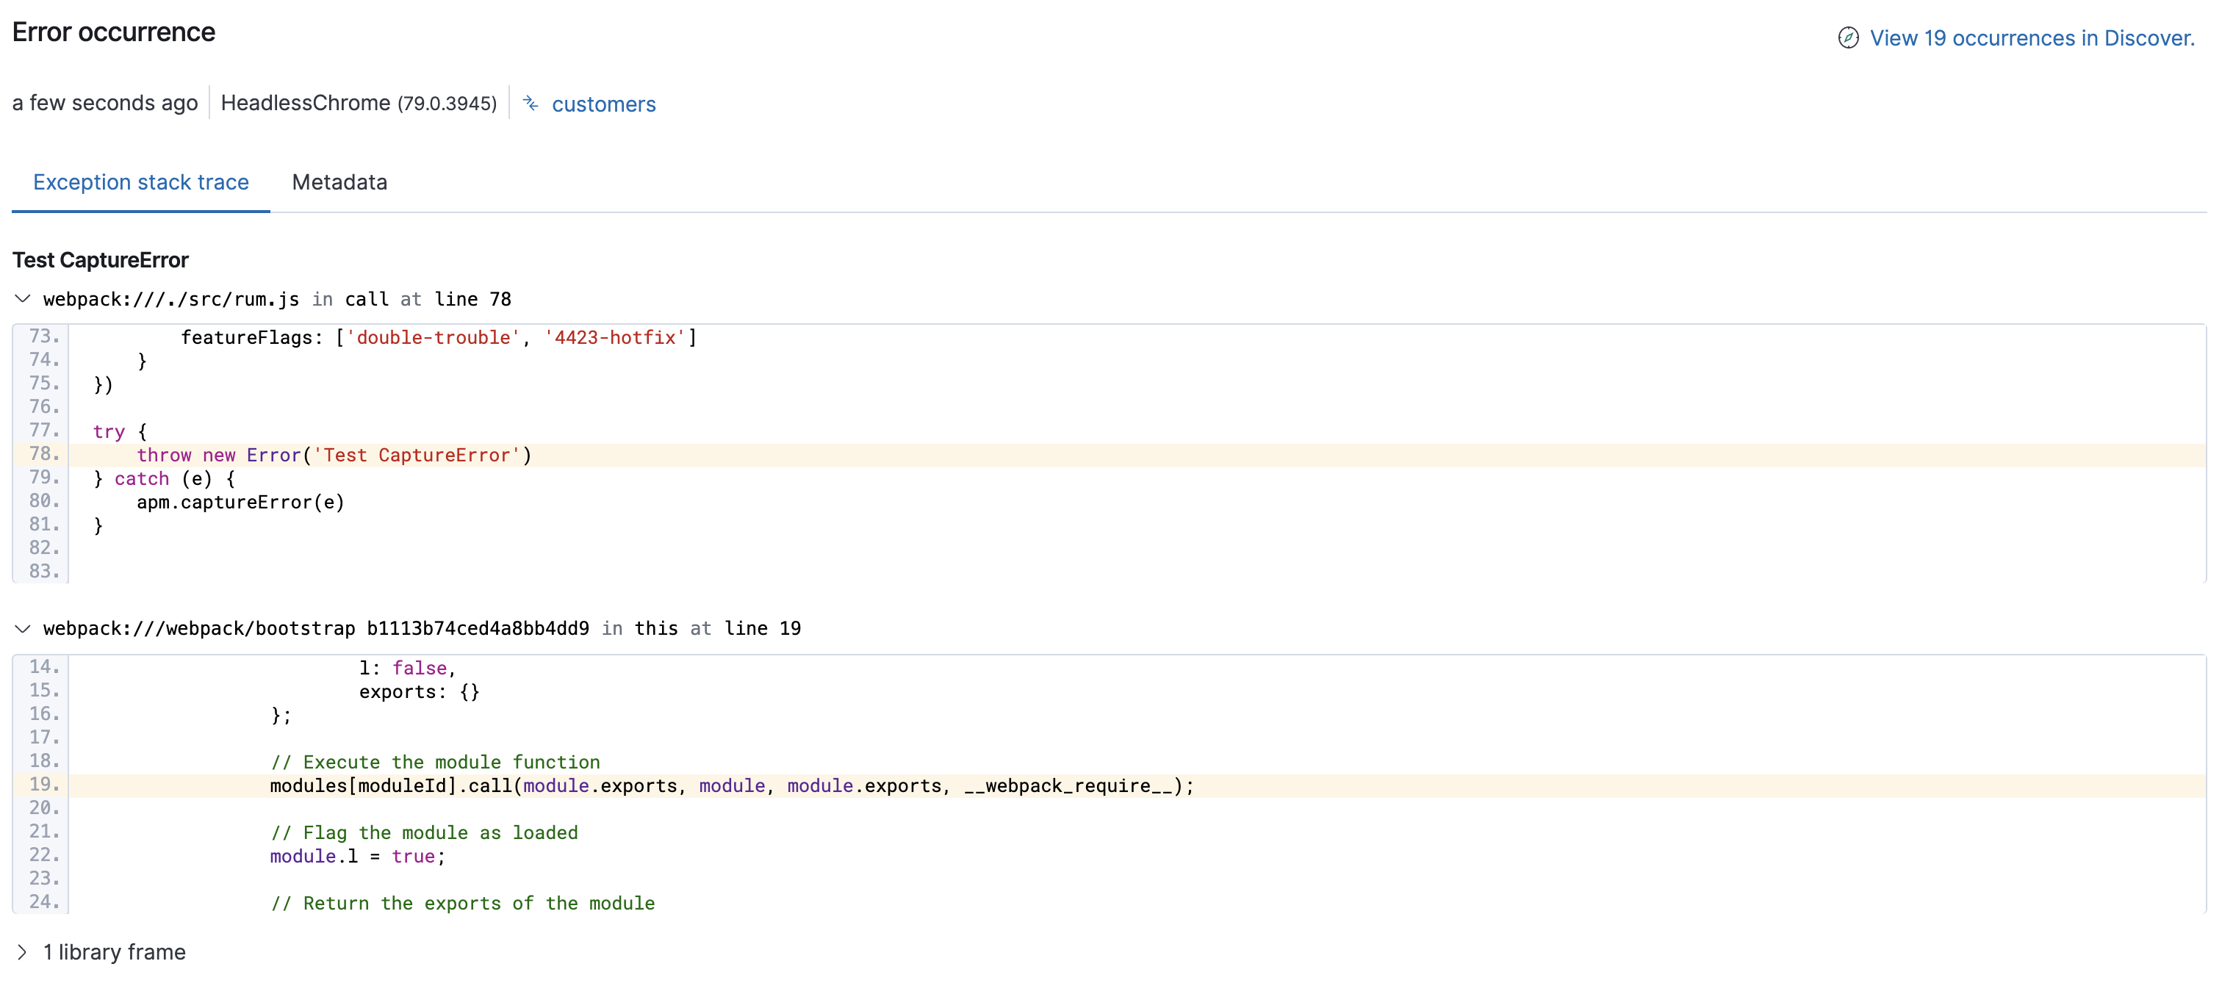The width and height of the screenshot is (2222, 986).
Task: Select the Exception stack trace tab
Action: (x=140, y=182)
